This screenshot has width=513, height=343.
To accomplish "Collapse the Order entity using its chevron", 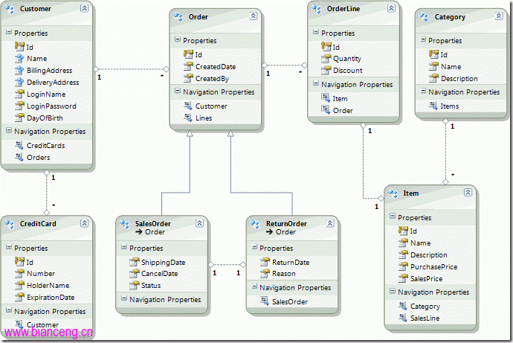I will coord(254,16).
